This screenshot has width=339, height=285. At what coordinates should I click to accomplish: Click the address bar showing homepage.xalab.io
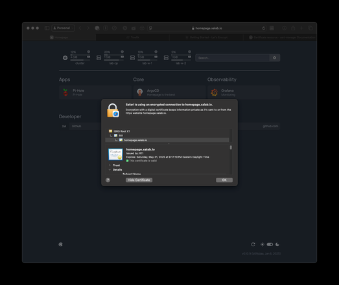[207, 28]
